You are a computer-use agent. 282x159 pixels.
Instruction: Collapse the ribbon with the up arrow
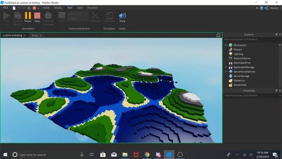(x=256, y=8)
